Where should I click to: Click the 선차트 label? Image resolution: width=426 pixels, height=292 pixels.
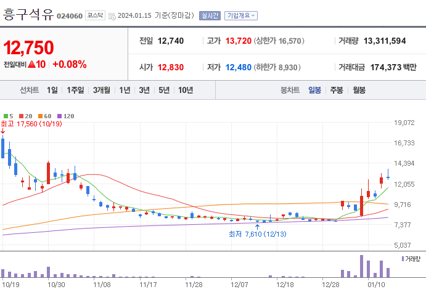30,90
